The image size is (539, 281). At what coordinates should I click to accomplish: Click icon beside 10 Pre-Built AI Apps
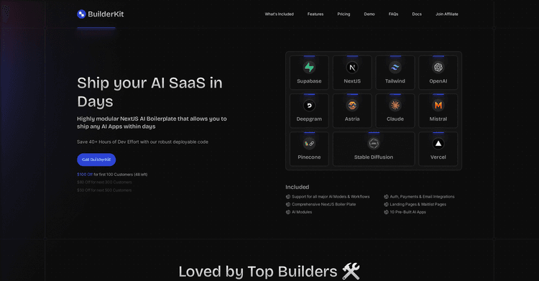(x=386, y=212)
